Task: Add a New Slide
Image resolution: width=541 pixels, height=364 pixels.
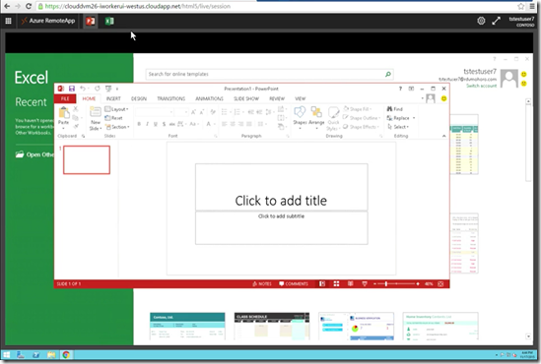Action: [96, 118]
